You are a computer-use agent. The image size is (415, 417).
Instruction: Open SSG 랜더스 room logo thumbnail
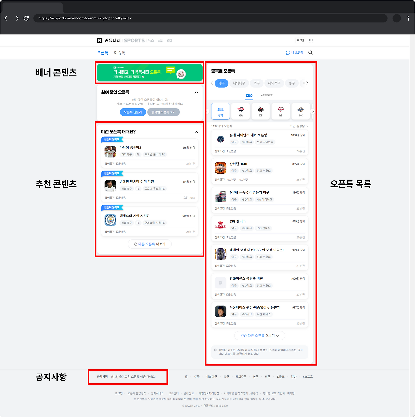[220, 225]
